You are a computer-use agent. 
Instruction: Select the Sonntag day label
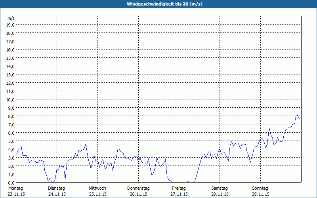click(260, 188)
